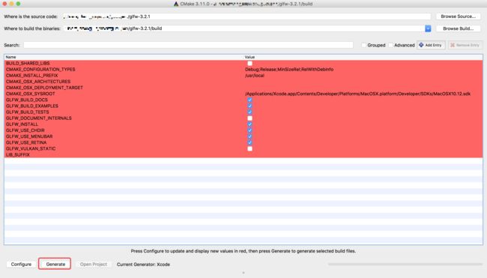Select CMAKE_OSX_DEPLOYMENT_TARGET entry
This screenshot has height=278, width=487.
click(44, 88)
